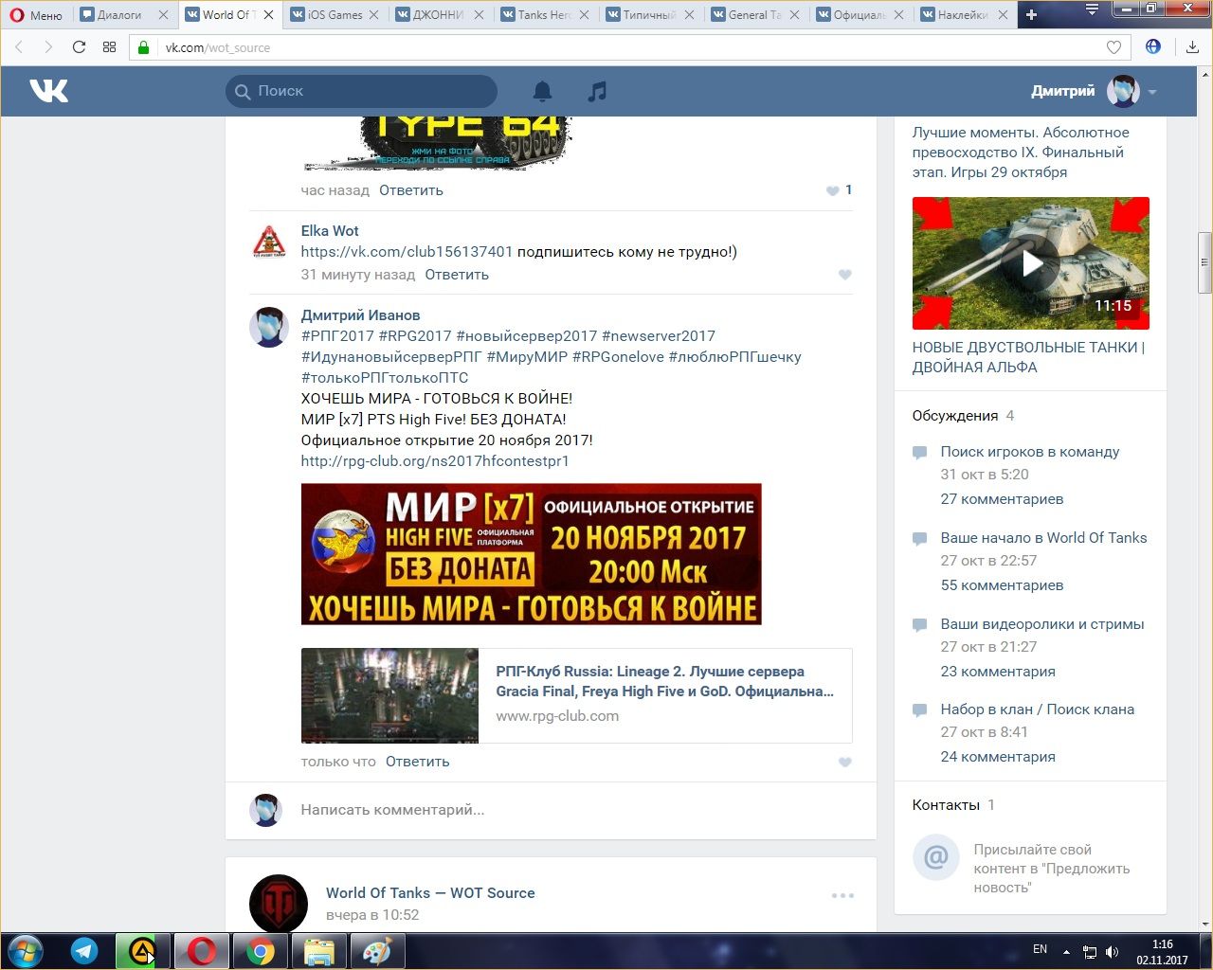Switch to General Ta tab
1213x970 pixels.
pos(754,15)
